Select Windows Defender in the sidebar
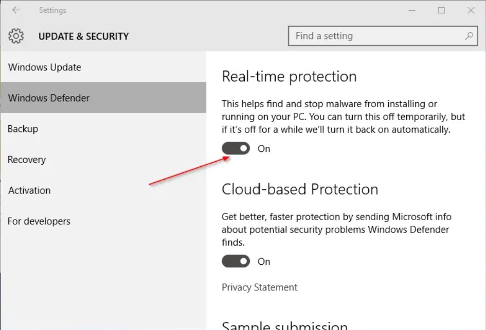 [49, 98]
